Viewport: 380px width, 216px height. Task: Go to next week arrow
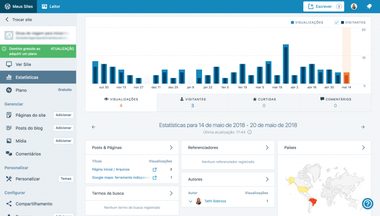363,127
